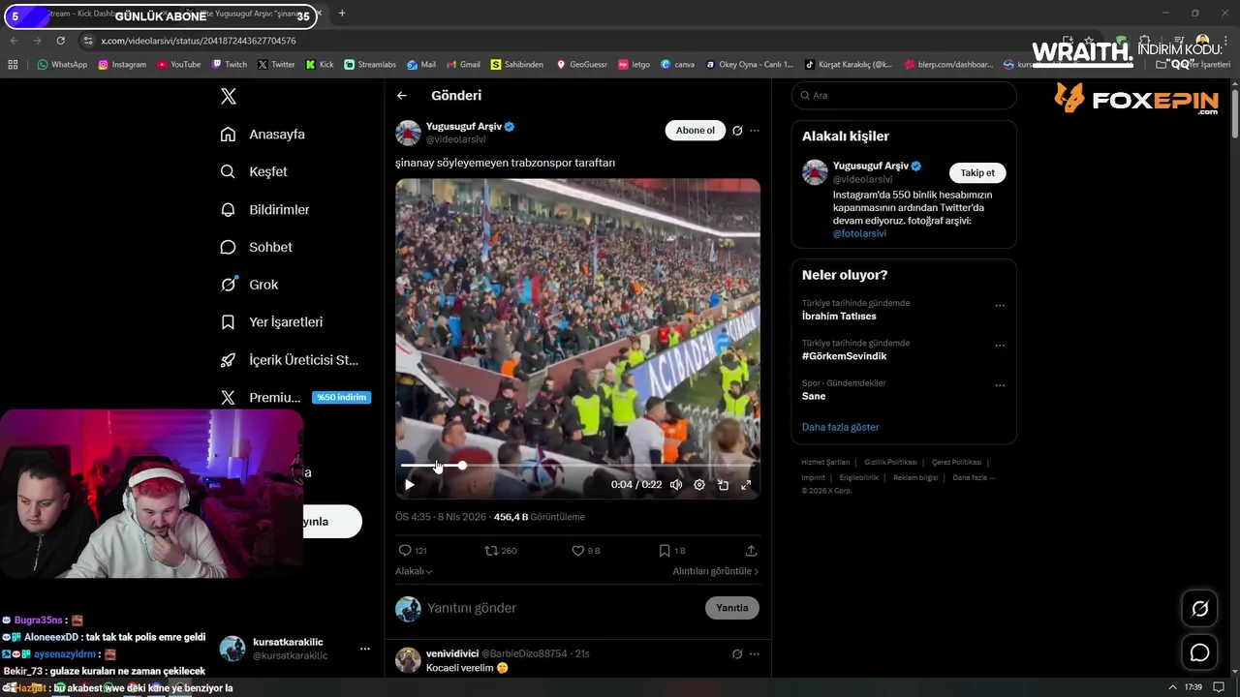Viewport: 1240px width, 697px height.
Task: Open the GeoGuessr bookmark
Action: pos(580,65)
